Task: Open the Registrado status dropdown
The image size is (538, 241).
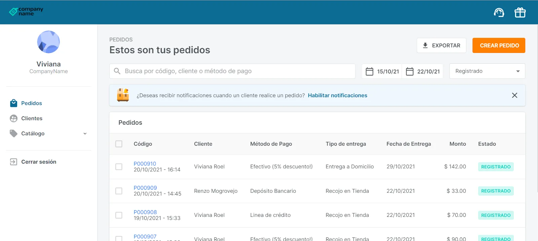Action: [x=487, y=71]
